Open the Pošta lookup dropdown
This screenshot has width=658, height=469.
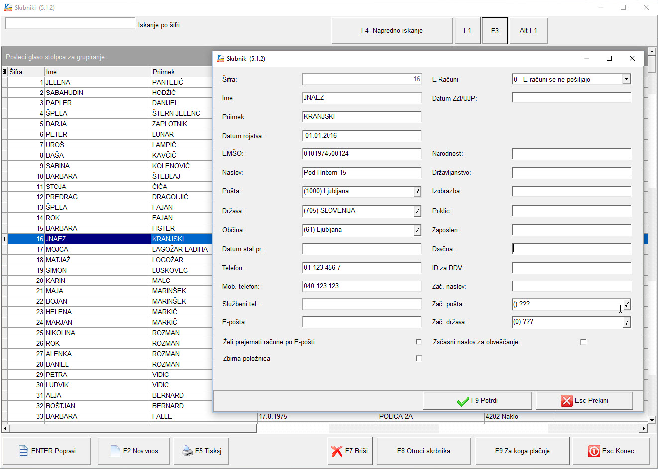(417, 192)
